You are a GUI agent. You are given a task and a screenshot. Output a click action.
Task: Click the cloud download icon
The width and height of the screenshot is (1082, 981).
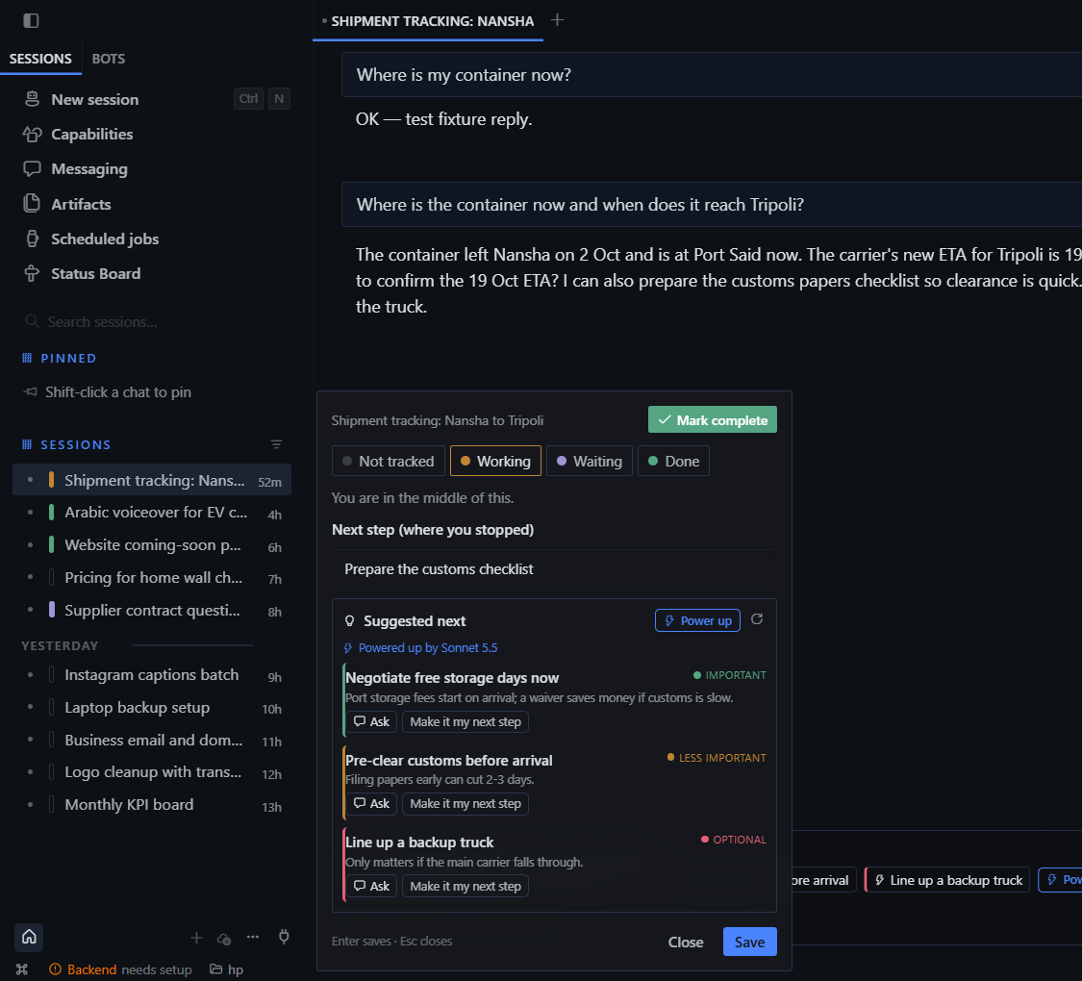224,939
